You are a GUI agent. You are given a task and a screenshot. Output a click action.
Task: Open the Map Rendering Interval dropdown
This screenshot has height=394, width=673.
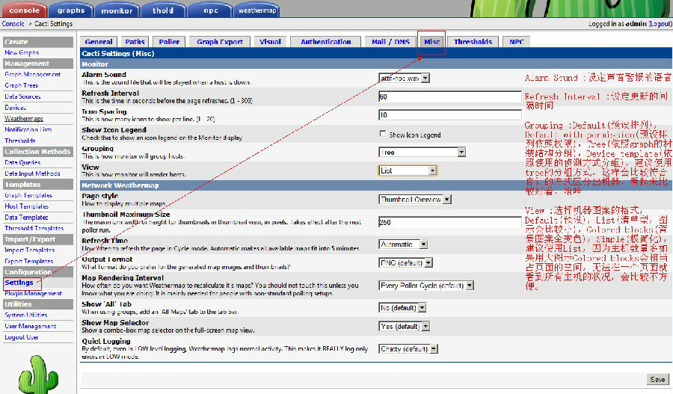click(426, 286)
